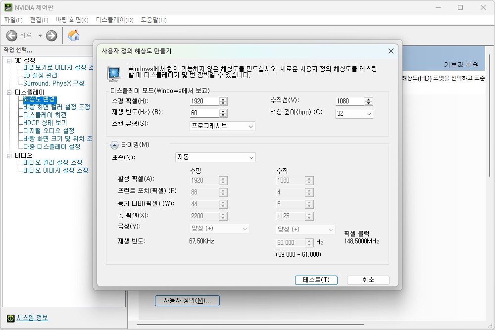Select 해상도 변경 in the tree

click(40, 99)
